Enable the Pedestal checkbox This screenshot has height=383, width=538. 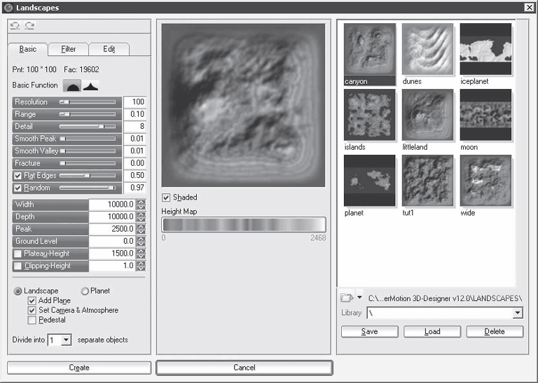coord(32,320)
